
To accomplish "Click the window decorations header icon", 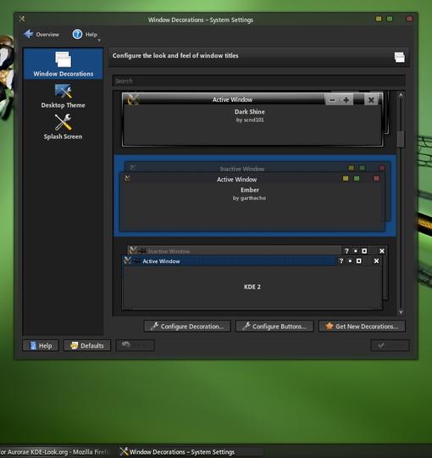I will [399, 57].
